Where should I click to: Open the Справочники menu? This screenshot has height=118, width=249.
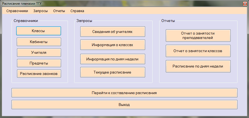[17, 11]
